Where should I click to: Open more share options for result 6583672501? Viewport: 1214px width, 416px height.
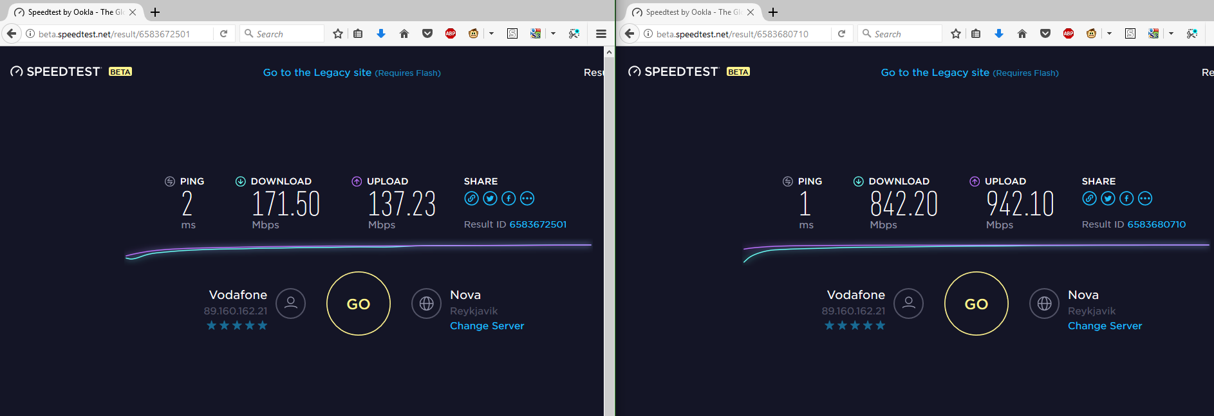coord(527,199)
